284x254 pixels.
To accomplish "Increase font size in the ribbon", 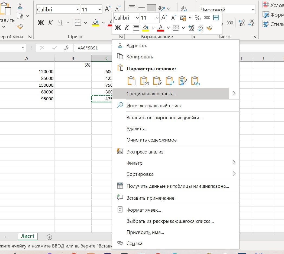I will coord(108,9).
